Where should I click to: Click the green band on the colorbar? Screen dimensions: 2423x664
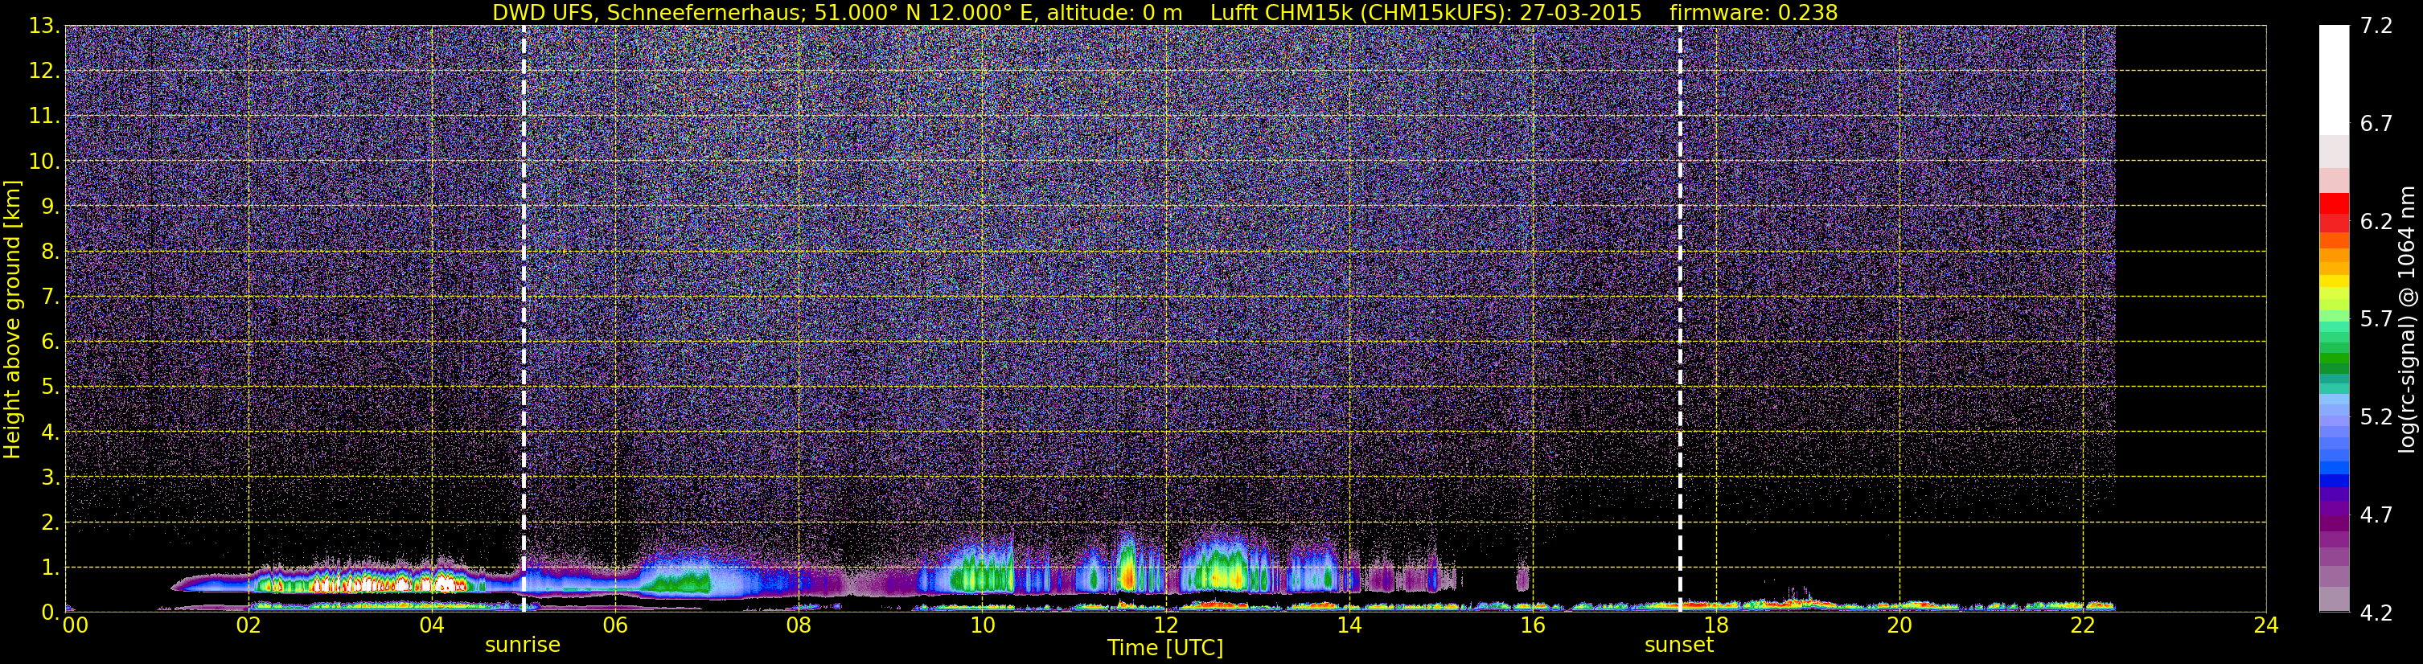pyautogui.click(x=2334, y=362)
